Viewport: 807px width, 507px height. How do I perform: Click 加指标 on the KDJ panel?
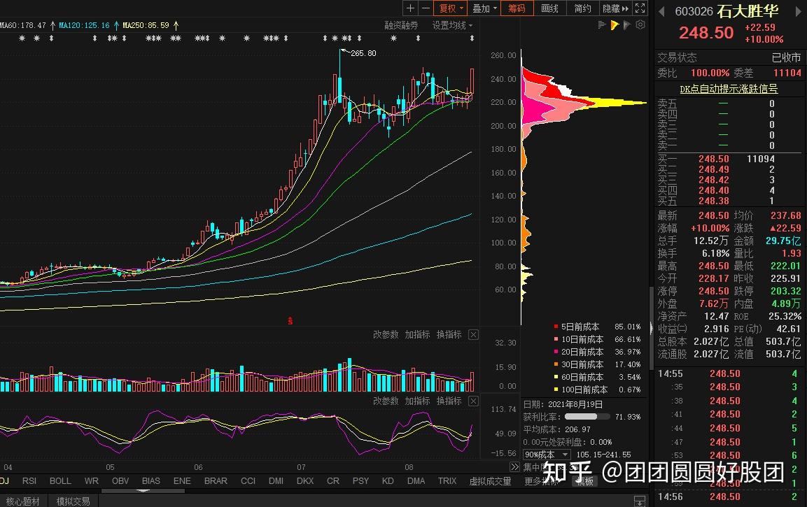pyautogui.click(x=417, y=401)
